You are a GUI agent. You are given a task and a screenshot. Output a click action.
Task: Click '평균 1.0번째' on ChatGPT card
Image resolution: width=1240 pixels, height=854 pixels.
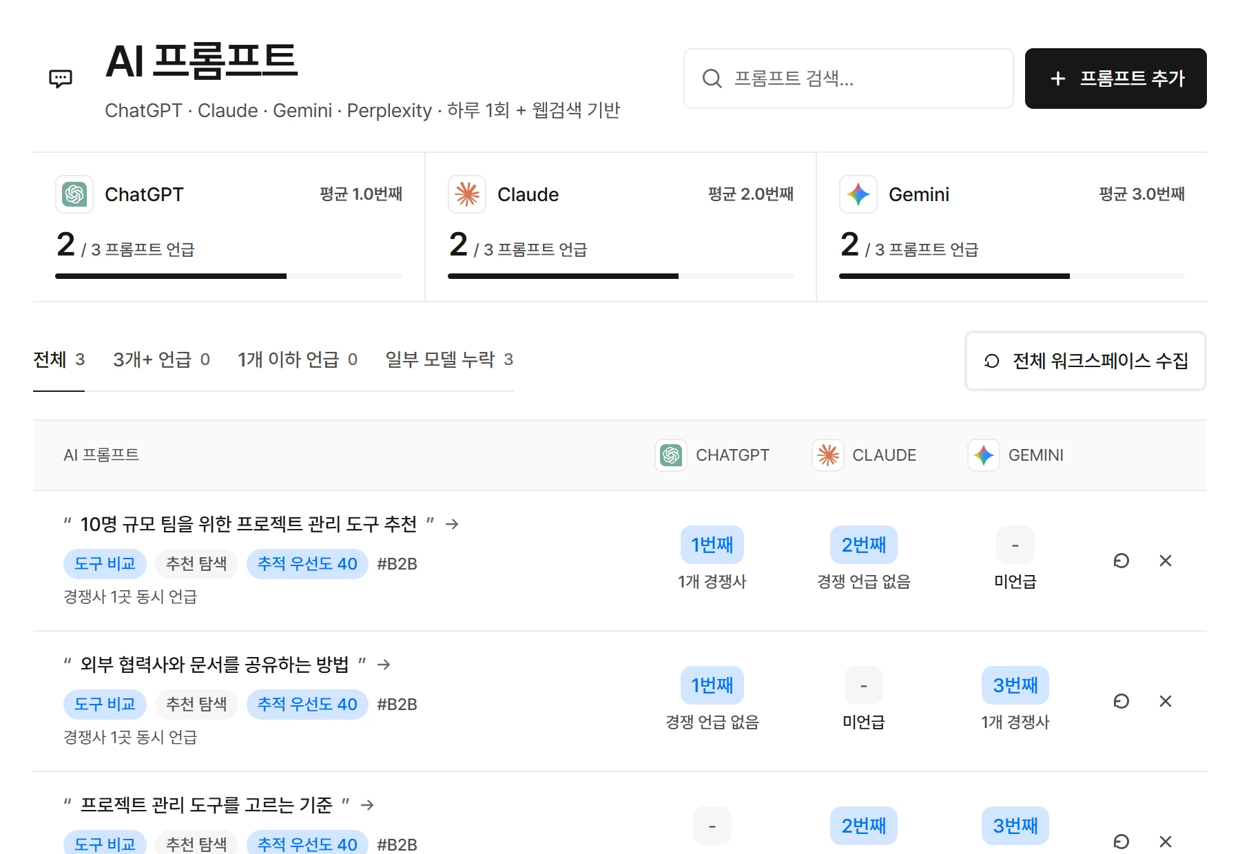361,194
